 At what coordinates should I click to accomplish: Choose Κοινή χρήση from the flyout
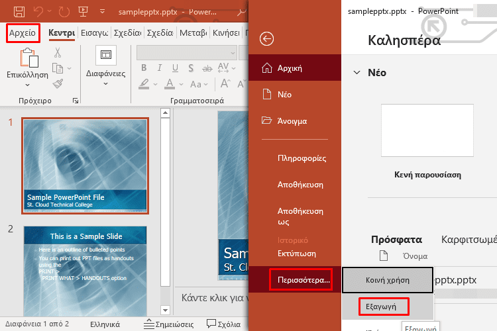(x=388, y=280)
